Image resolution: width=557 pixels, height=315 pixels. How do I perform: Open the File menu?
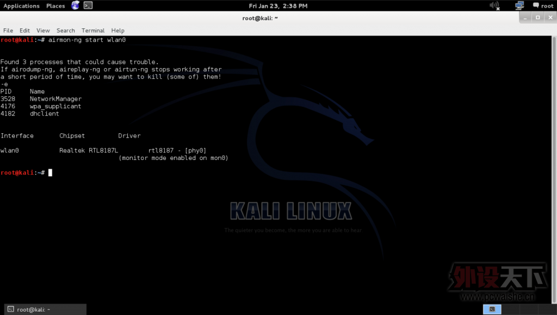coord(8,30)
